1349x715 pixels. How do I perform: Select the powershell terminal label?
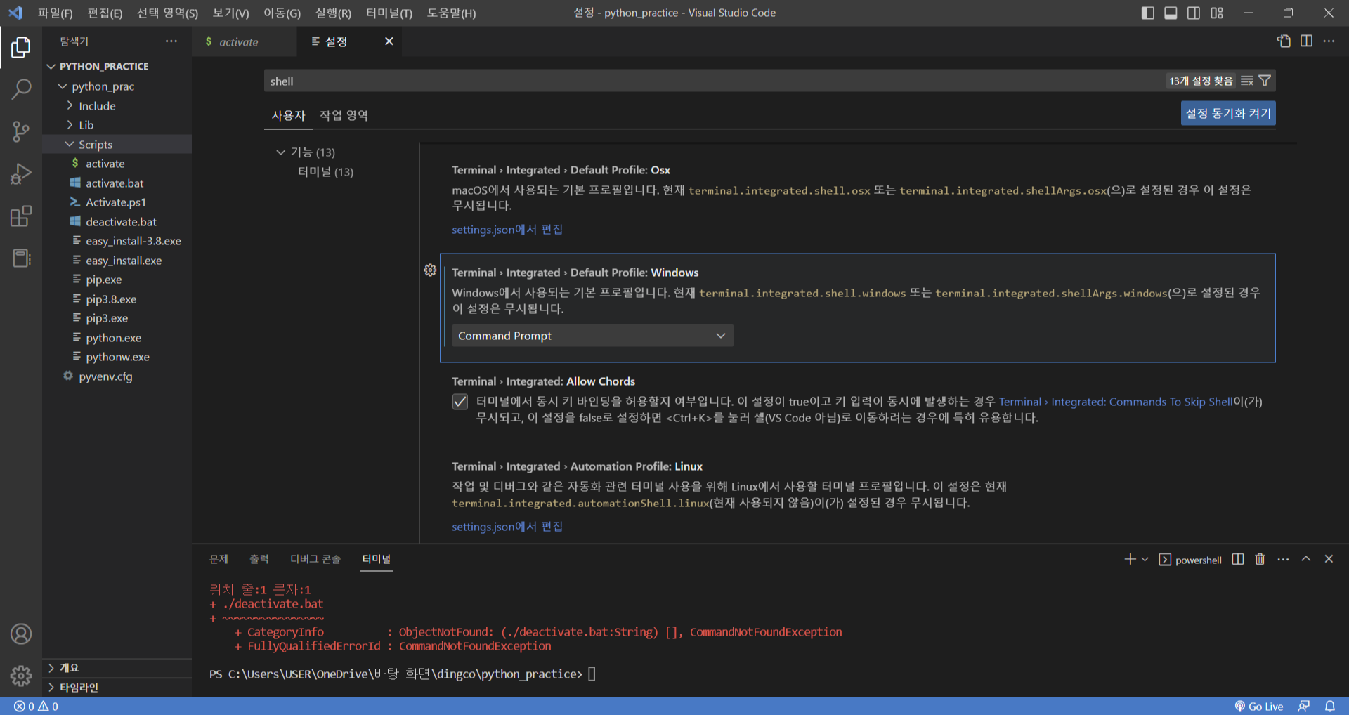(1191, 560)
